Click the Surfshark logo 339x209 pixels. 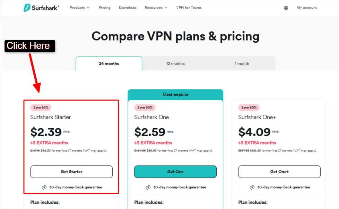coord(41,7)
